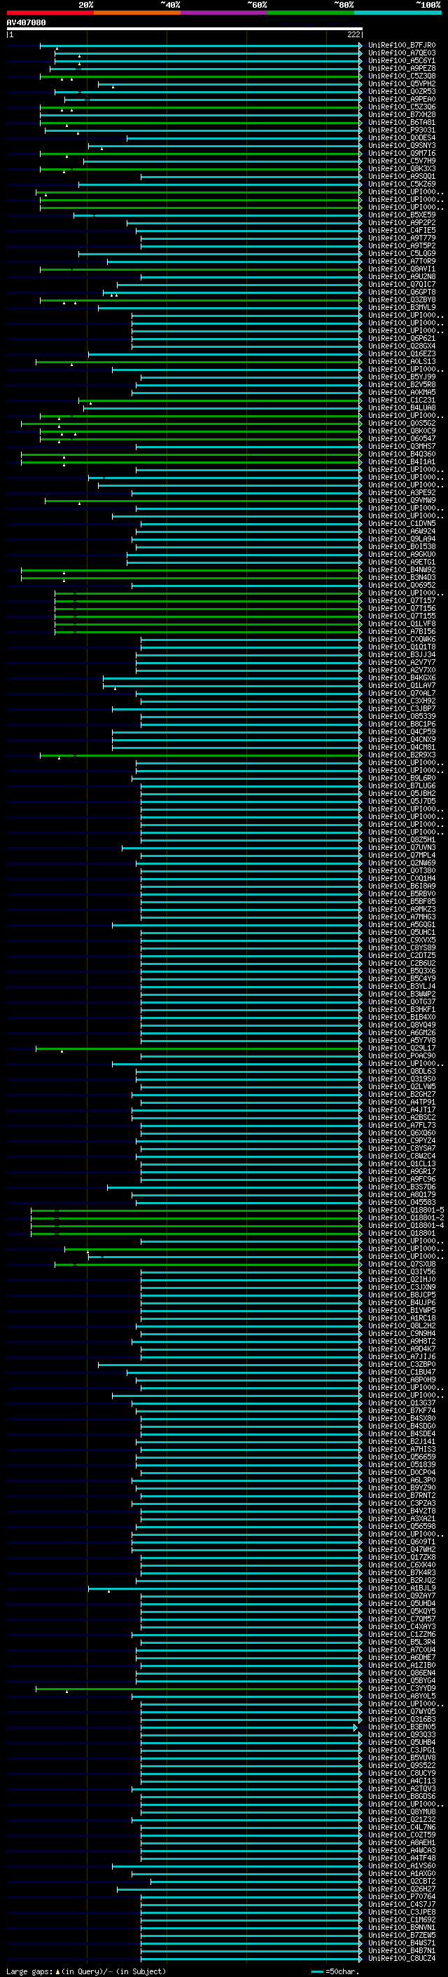Screen dimensions: 448x1977
Task: Select hit label UniRef100_P70764
Action: coord(401,1897)
